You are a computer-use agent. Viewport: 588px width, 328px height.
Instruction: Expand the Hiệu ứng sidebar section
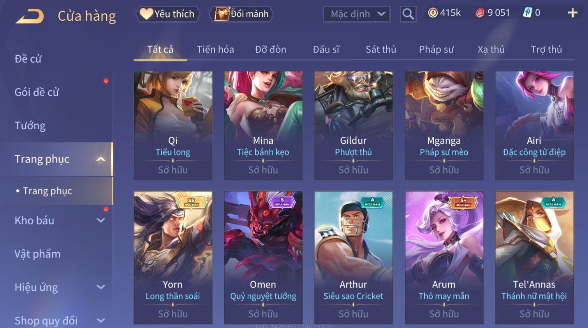pos(100,287)
